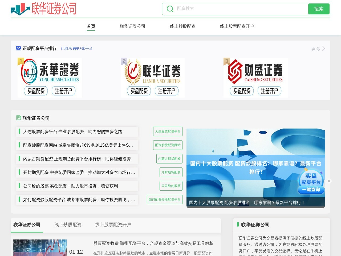Click the 公司给的股票 tag
The width and height of the screenshot is (341, 256).
click(171, 186)
